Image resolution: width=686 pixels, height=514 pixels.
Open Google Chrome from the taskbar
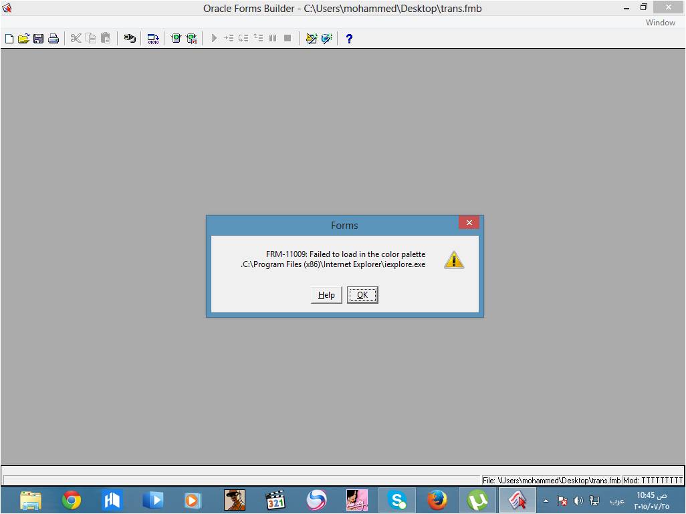pos(72,500)
